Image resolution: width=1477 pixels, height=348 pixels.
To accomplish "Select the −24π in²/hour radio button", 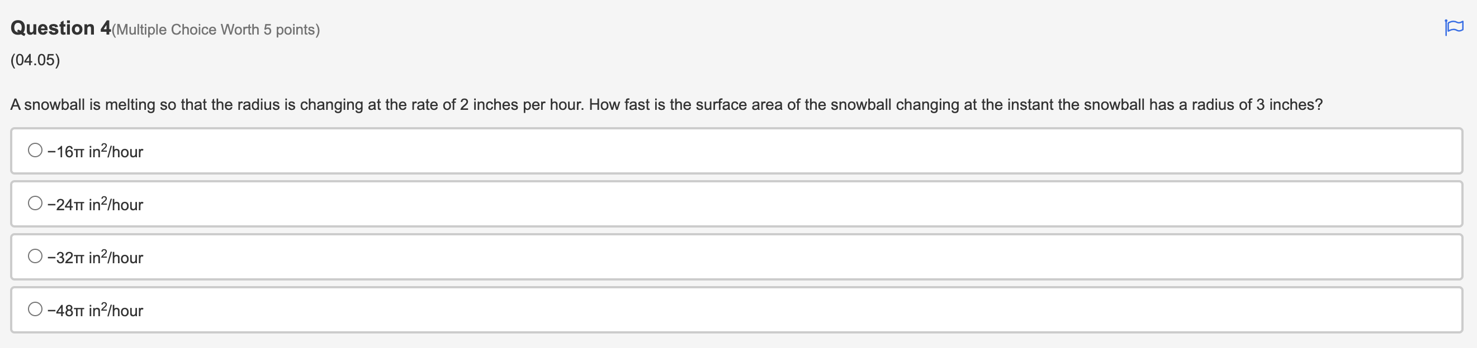I will [x=35, y=203].
